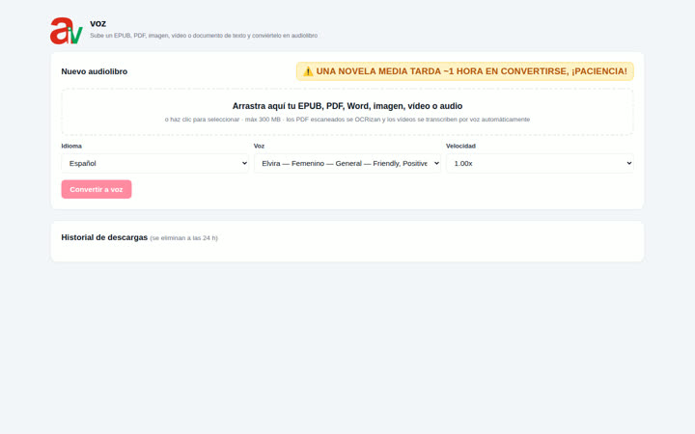Click the chevron arrow of the Velocidad select
Screen dimensions: 695x434
(x=629, y=163)
